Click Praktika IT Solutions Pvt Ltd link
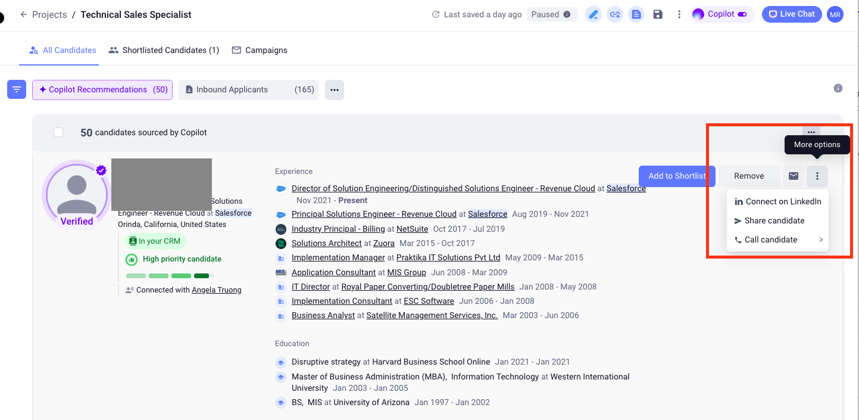Viewport: 859px width, 420px height. pos(448,257)
